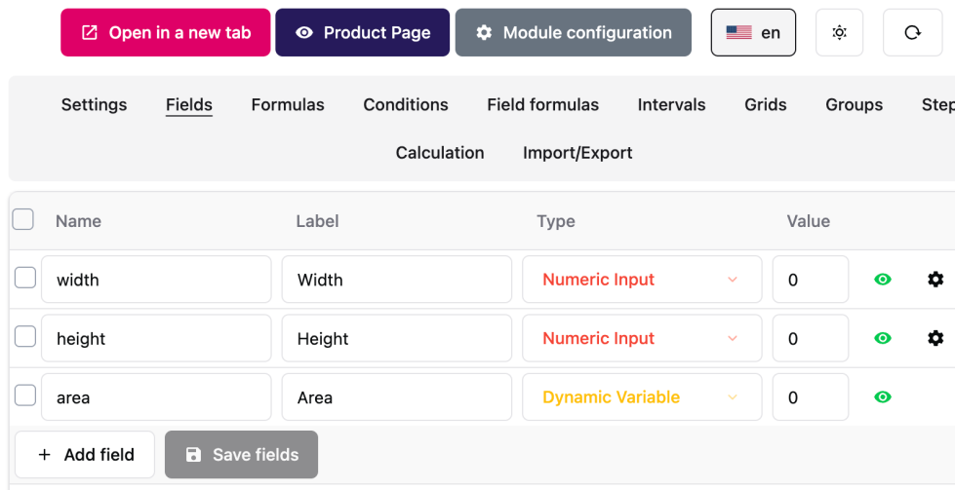This screenshot has height=490, width=955.
Task: Toggle visibility eye of the width field
Action: [x=883, y=280]
